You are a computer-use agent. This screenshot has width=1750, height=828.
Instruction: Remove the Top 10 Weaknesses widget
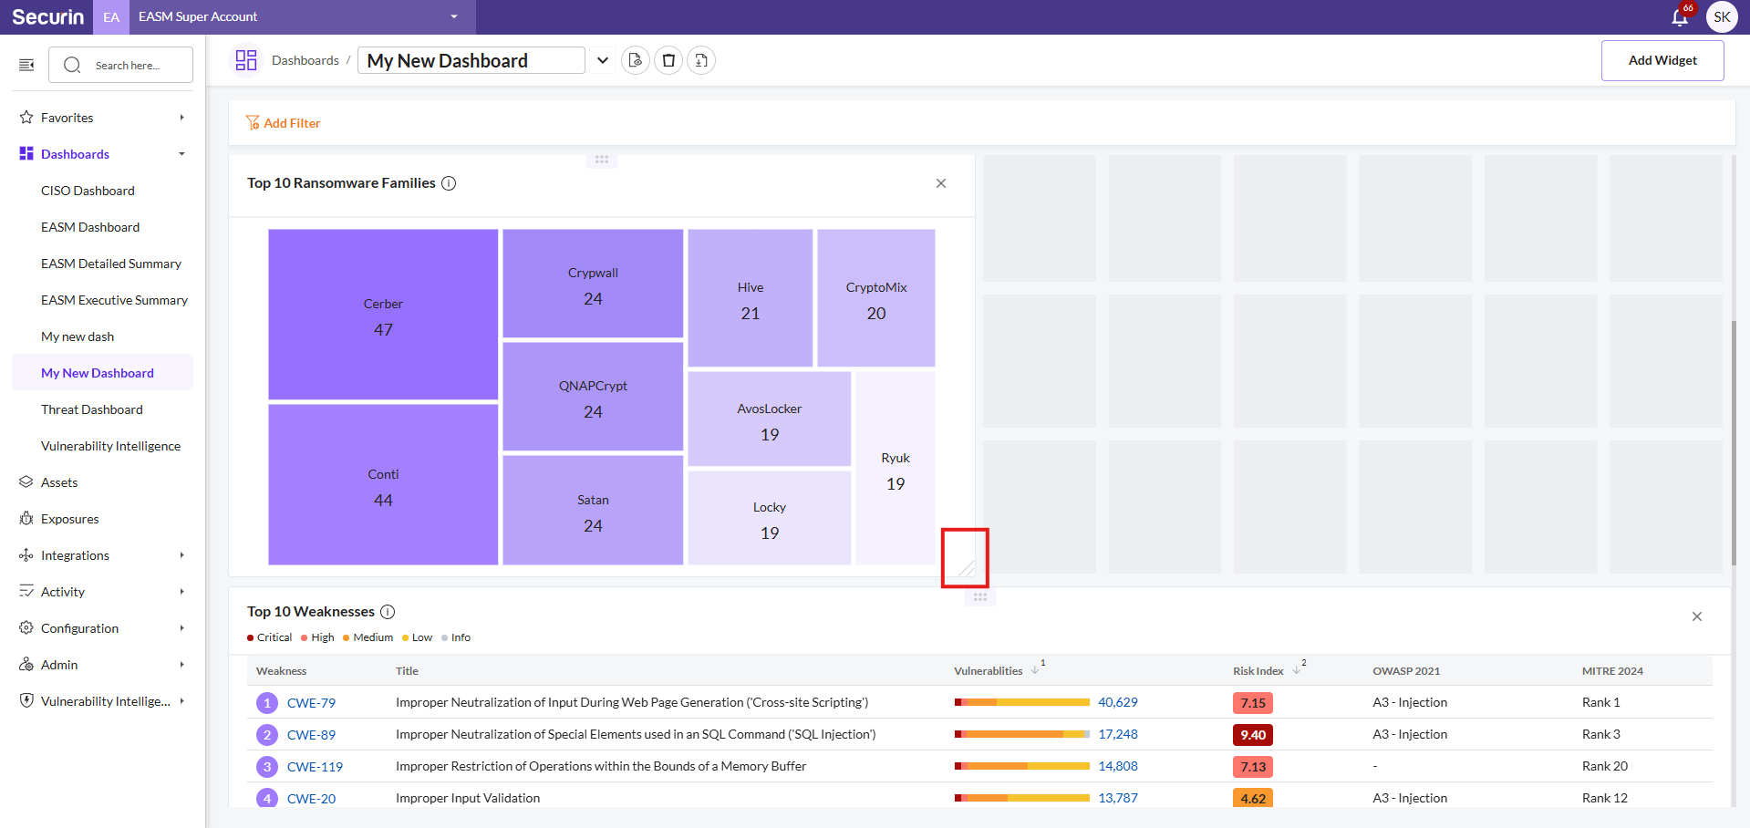(1697, 616)
